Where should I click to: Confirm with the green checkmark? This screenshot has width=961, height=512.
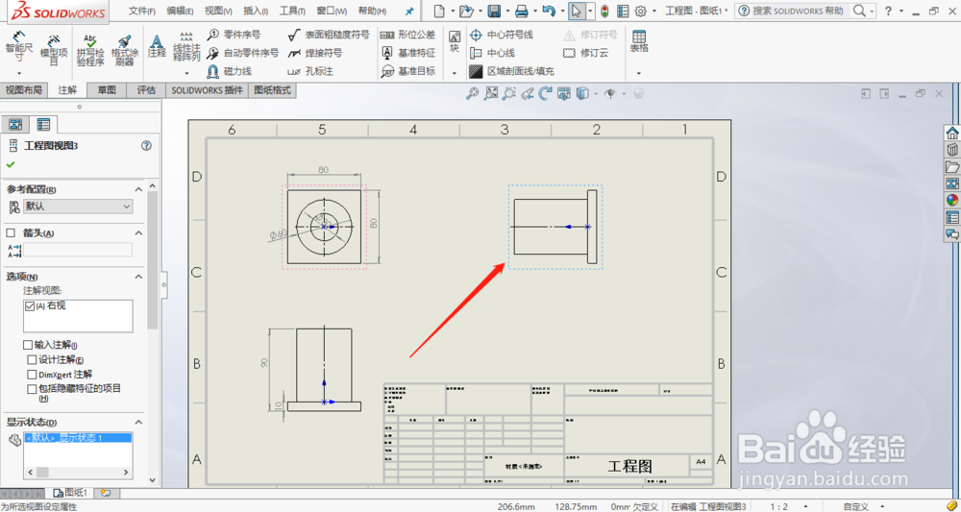(11, 165)
